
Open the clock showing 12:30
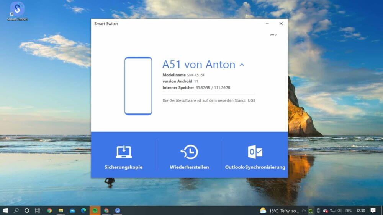click(360, 211)
